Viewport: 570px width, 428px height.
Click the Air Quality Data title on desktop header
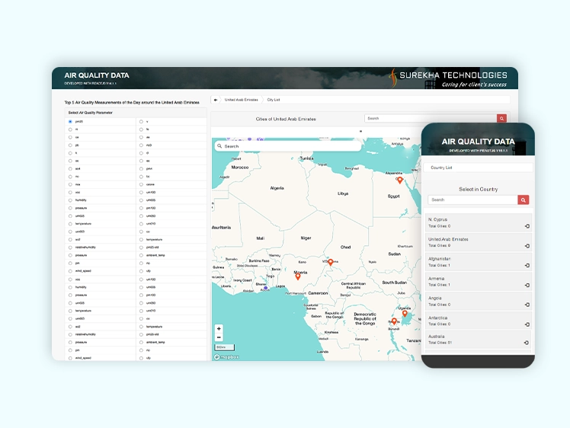tap(97, 75)
